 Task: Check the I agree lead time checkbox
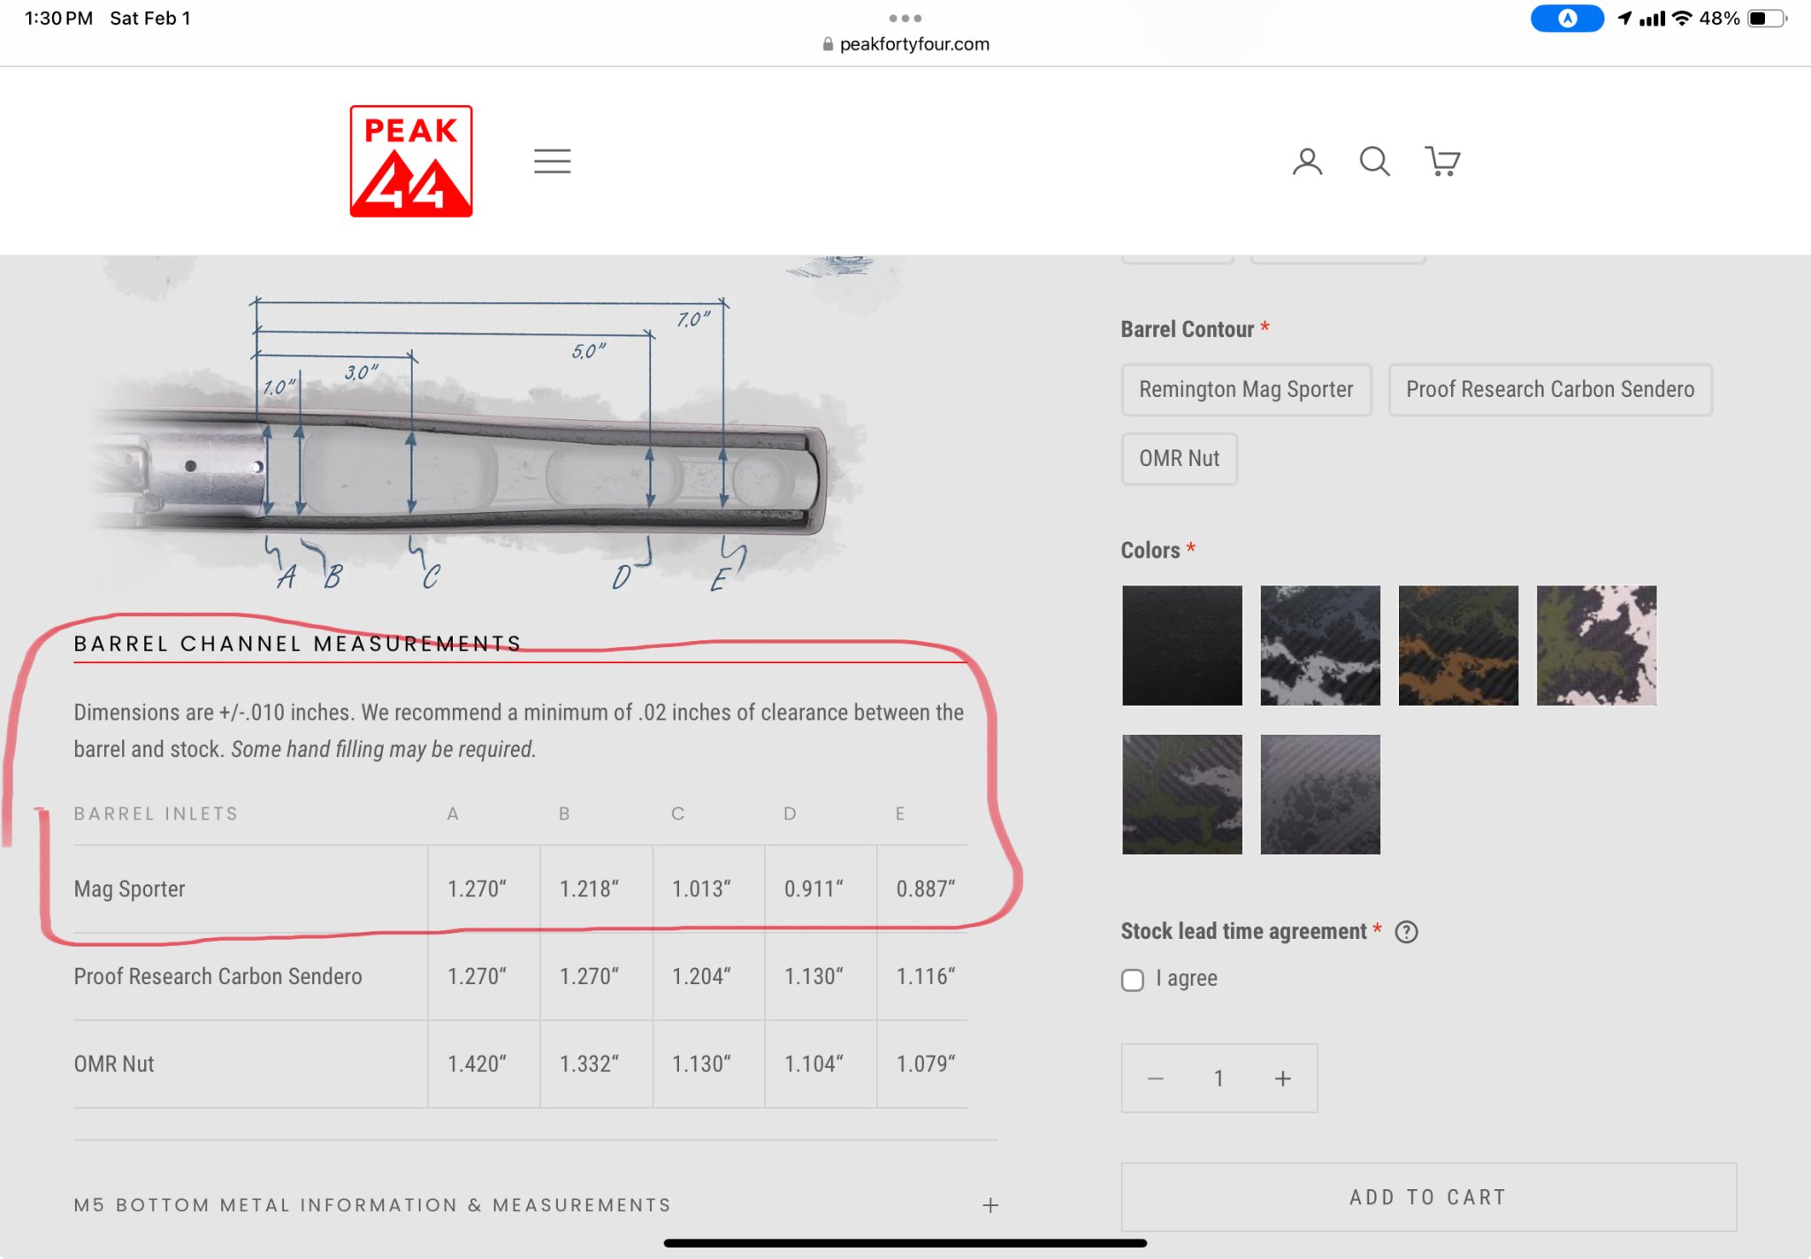pos(1132,980)
